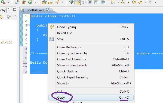Click the grayed spheres icon in left panel
163x103 pixels.
(9, 17)
